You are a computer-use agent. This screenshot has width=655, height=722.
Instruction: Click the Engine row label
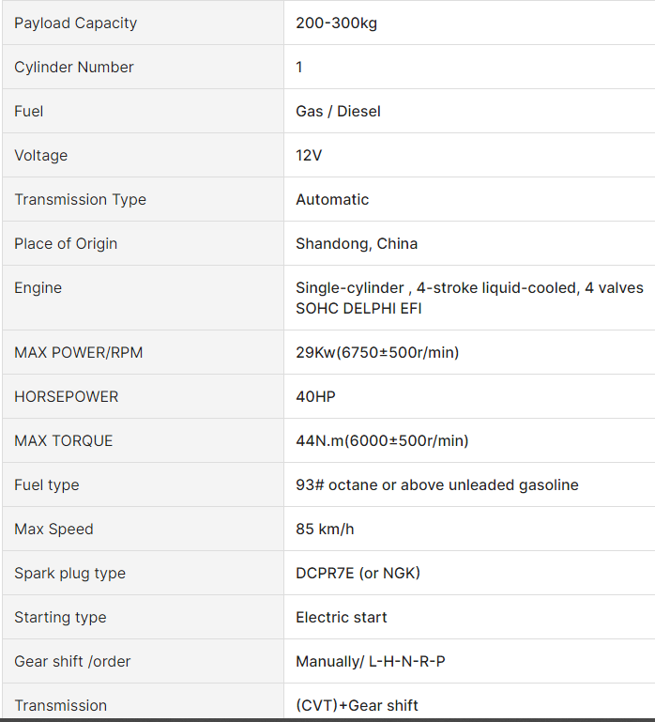(x=38, y=287)
